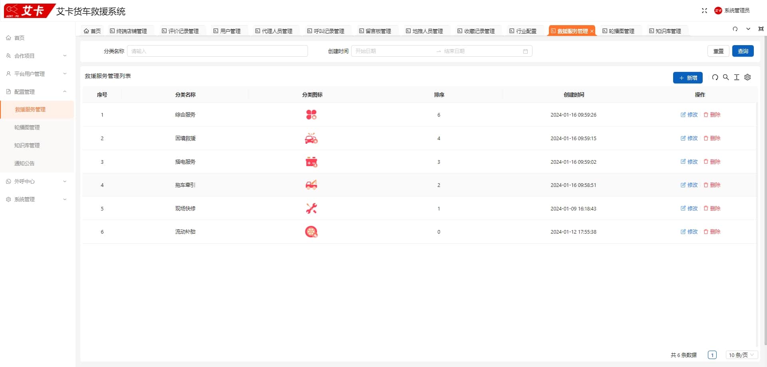767x367 pixels.
Task: Click the 困境救援 category icon
Action: (x=311, y=138)
